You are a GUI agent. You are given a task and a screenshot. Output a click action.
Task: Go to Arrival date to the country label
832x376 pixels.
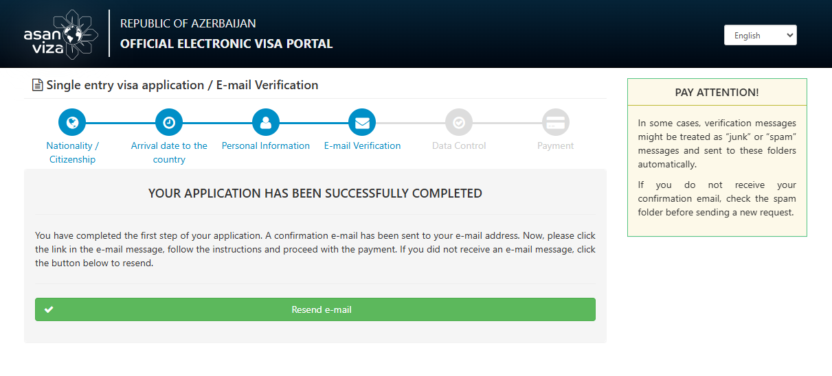coord(169,152)
